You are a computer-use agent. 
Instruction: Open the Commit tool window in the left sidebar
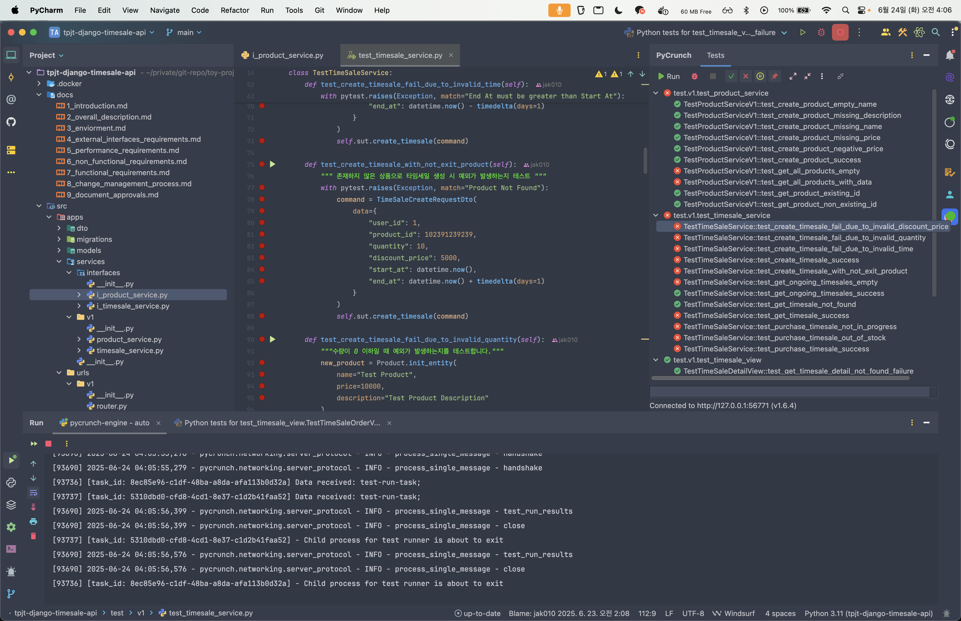(11, 77)
